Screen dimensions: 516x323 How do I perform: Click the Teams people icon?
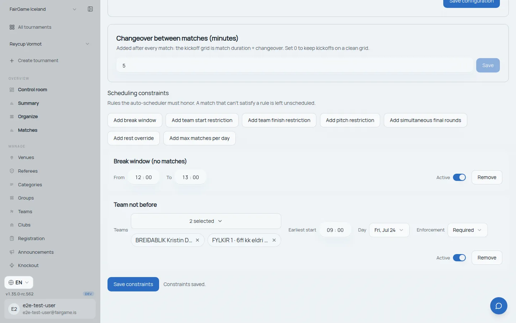pyautogui.click(x=12, y=212)
